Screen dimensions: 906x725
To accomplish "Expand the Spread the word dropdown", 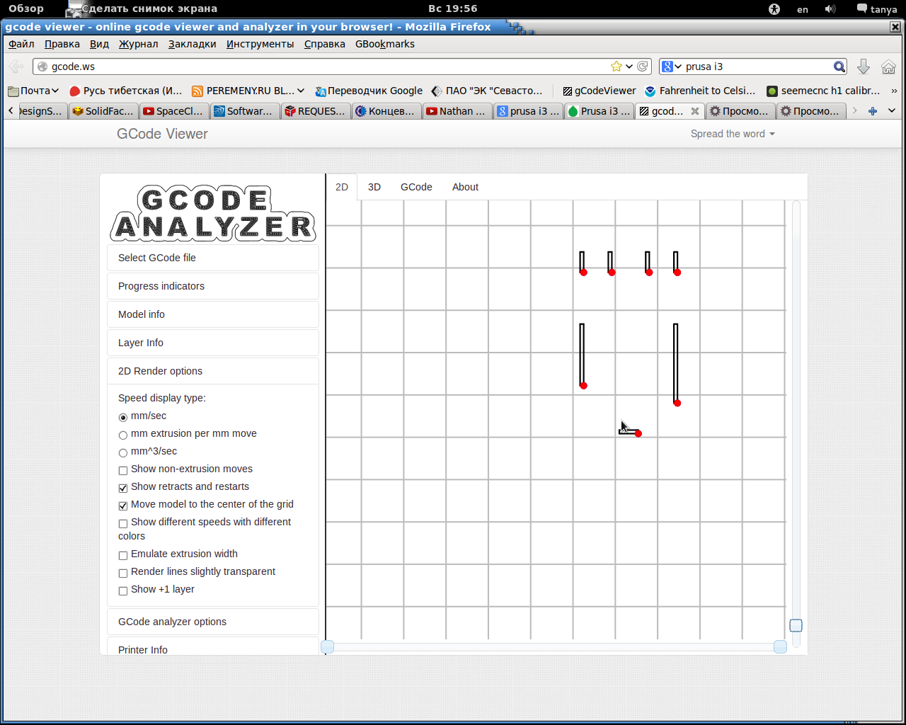I will [732, 134].
